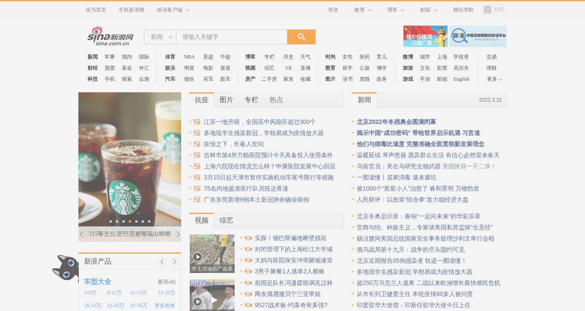
Task: Click image icon beside 75名内地援港医疗队员 headline
Action: 197,188
